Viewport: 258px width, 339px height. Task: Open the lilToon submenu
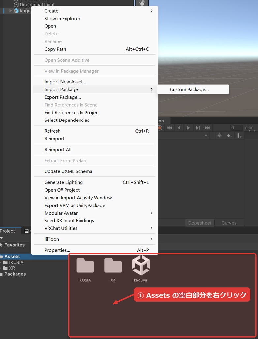click(x=95, y=239)
